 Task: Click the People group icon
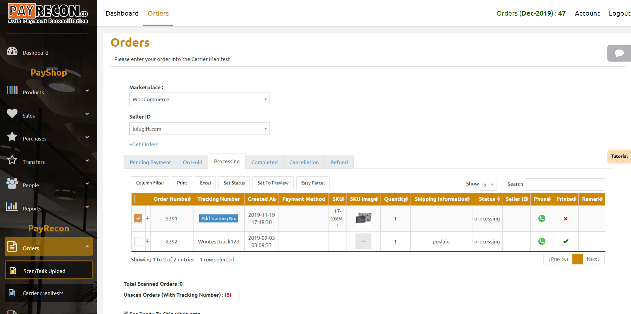(12, 183)
